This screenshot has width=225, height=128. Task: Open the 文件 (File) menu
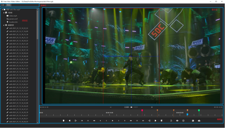(3, 5)
